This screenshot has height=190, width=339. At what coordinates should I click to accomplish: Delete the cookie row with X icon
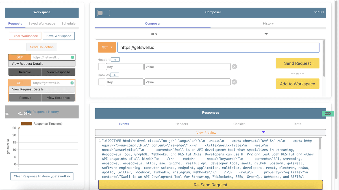pos(234,82)
